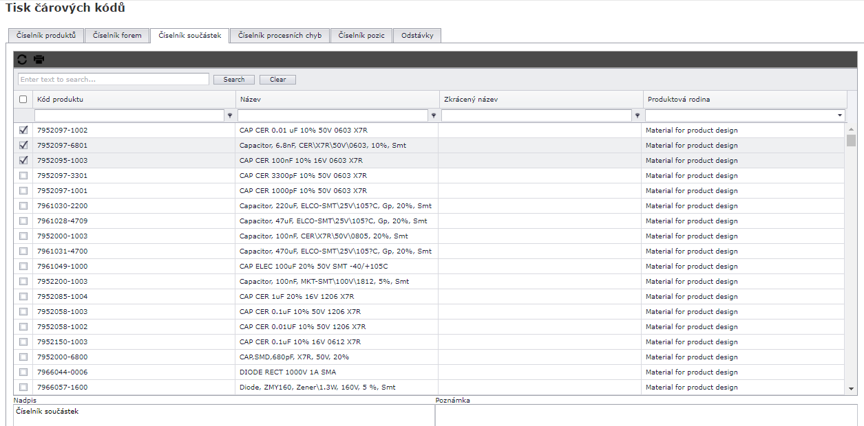Click the printer icon to print barcodes
Screen dimensions: 864x426
pos(39,60)
